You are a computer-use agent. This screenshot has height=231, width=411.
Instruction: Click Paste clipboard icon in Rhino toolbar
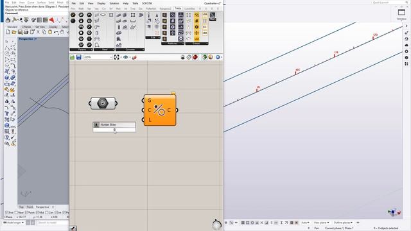tap(50, 32)
